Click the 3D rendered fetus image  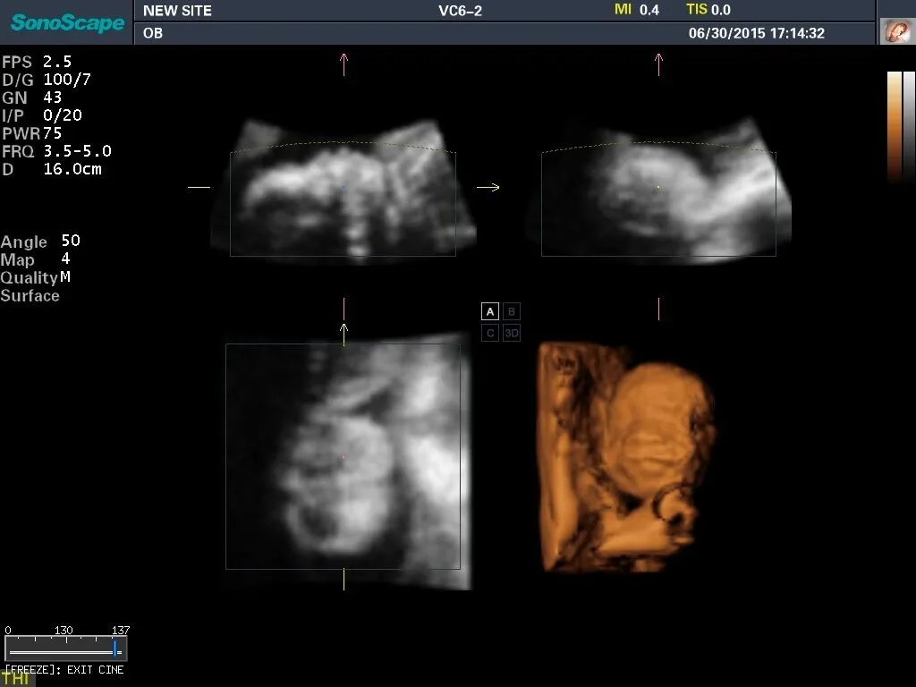click(x=626, y=456)
